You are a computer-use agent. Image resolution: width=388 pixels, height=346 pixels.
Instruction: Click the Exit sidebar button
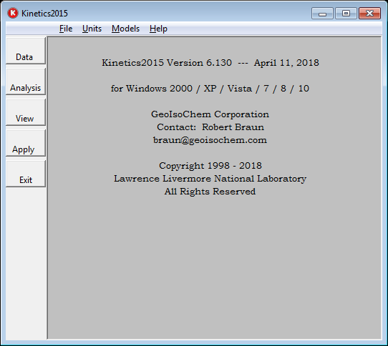tap(26, 174)
